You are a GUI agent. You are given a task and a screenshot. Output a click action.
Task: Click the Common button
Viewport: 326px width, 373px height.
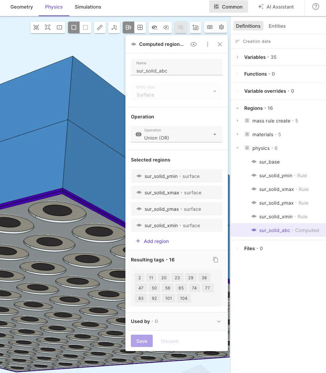click(x=228, y=7)
